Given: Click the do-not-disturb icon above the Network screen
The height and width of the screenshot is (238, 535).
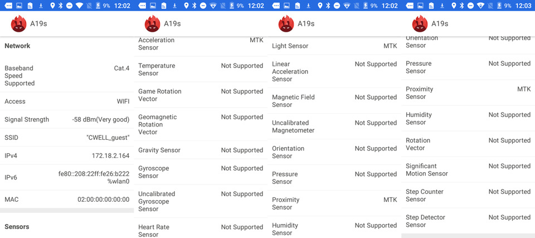Looking at the screenshot, I should (x=69, y=6).
